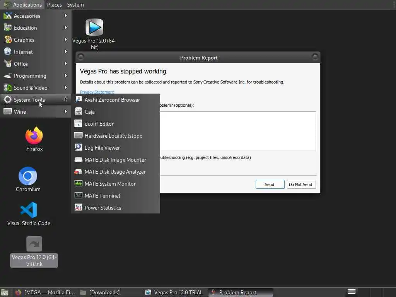Open MATE System Monitor

(x=115, y=184)
